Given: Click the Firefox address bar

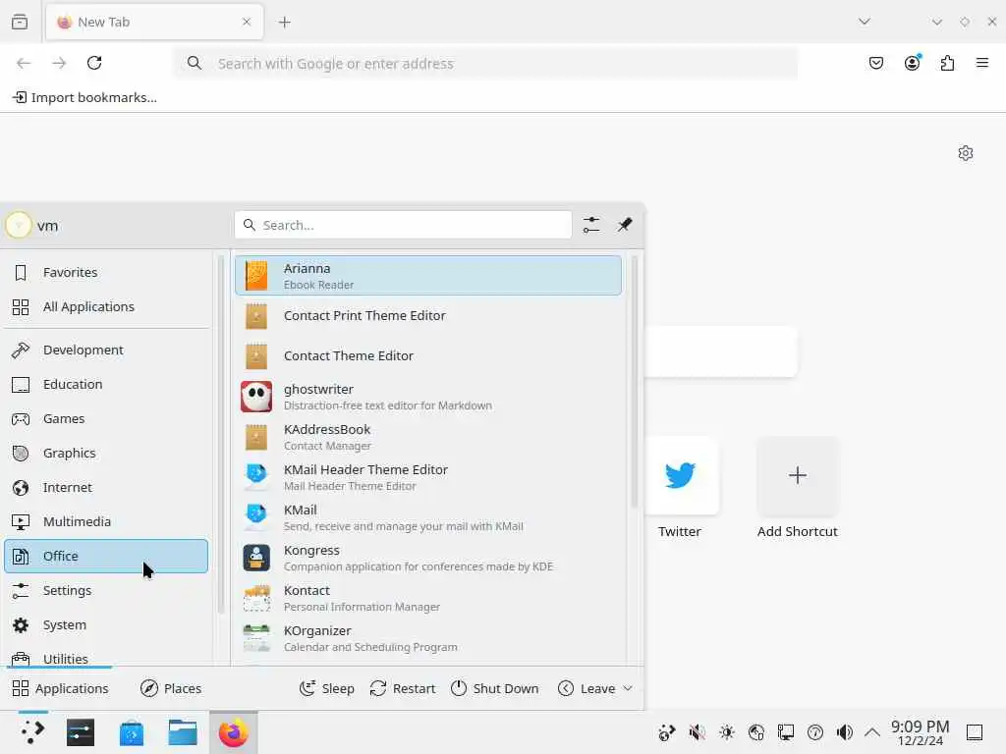Looking at the screenshot, I should click(x=485, y=64).
